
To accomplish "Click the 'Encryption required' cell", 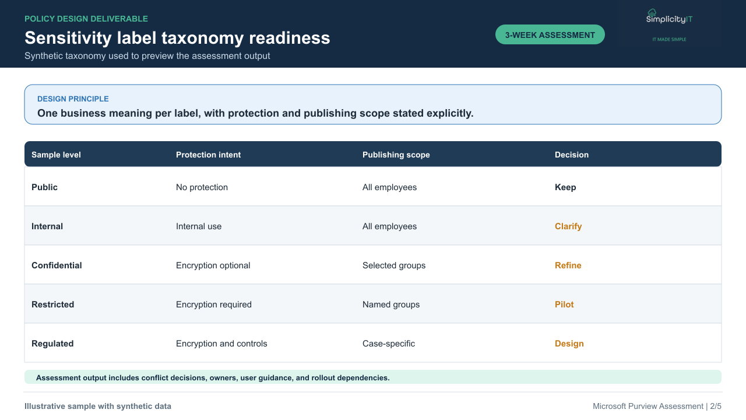I will point(214,304).
